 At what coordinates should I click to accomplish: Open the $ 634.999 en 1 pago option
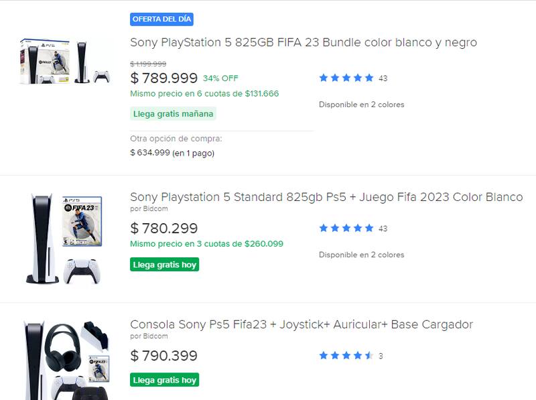(x=172, y=153)
